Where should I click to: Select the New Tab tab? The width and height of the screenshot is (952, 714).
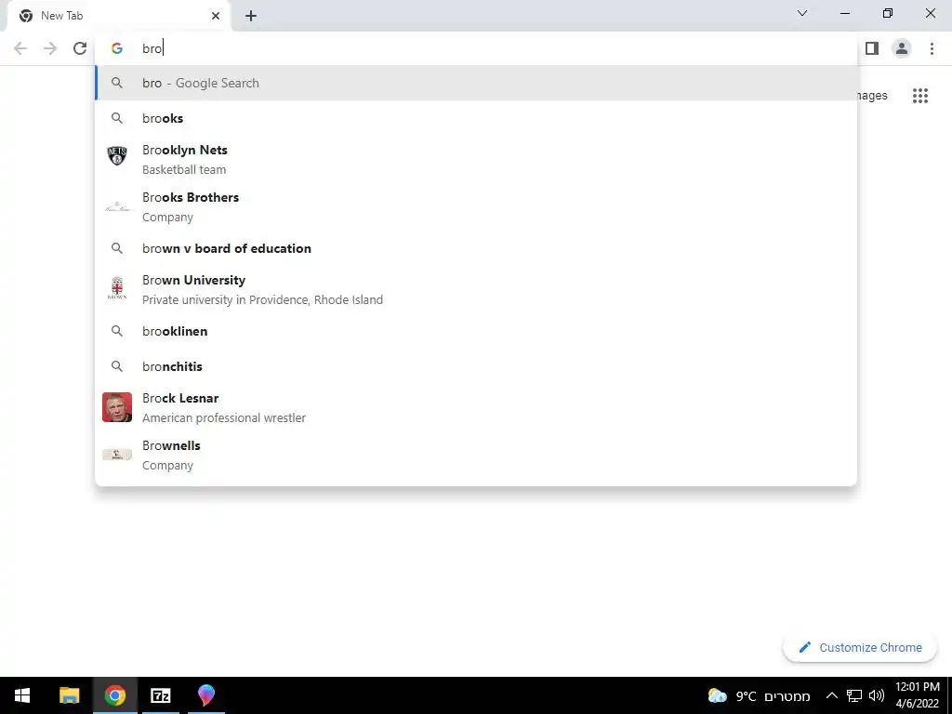point(118,17)
